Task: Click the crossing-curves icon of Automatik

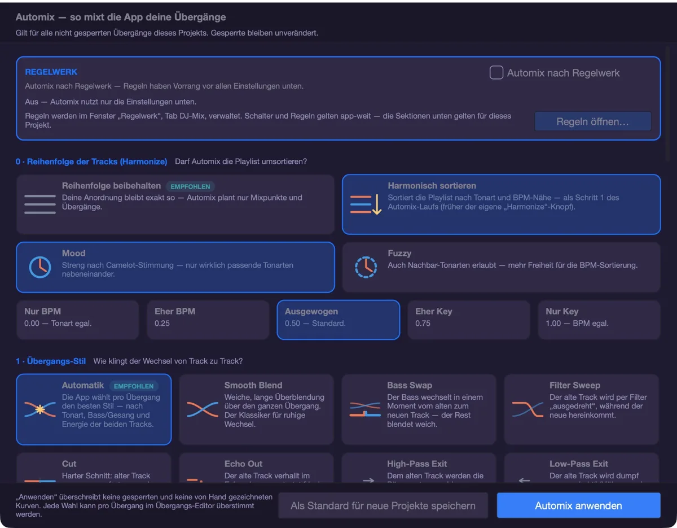Action: [x=40, y=409]
